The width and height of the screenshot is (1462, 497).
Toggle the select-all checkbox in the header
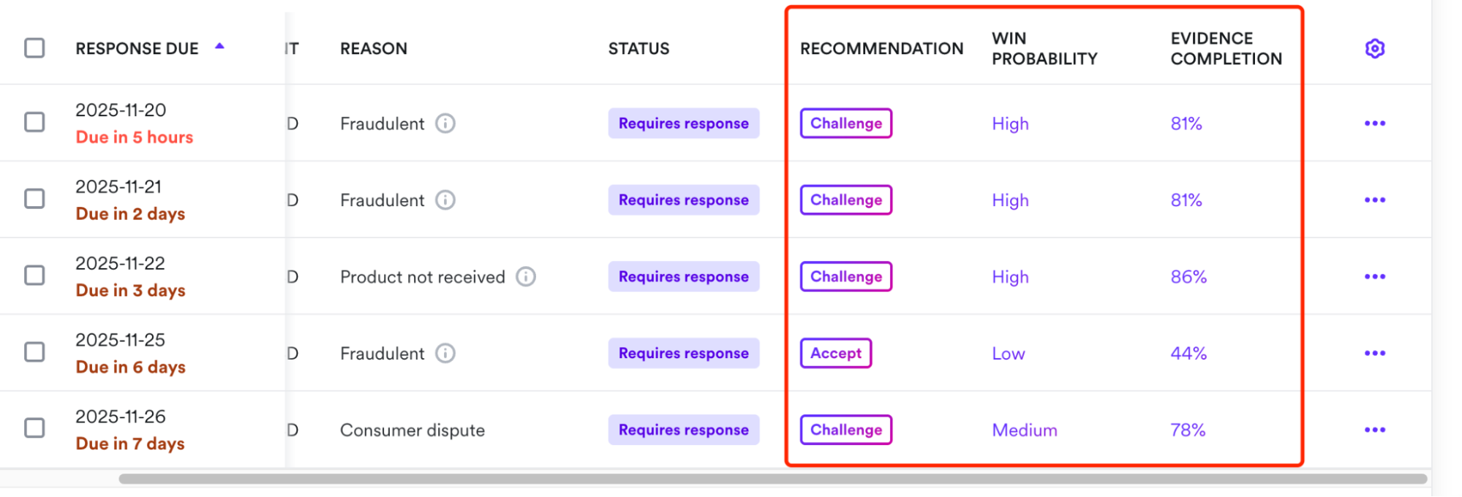coord(34,47)
